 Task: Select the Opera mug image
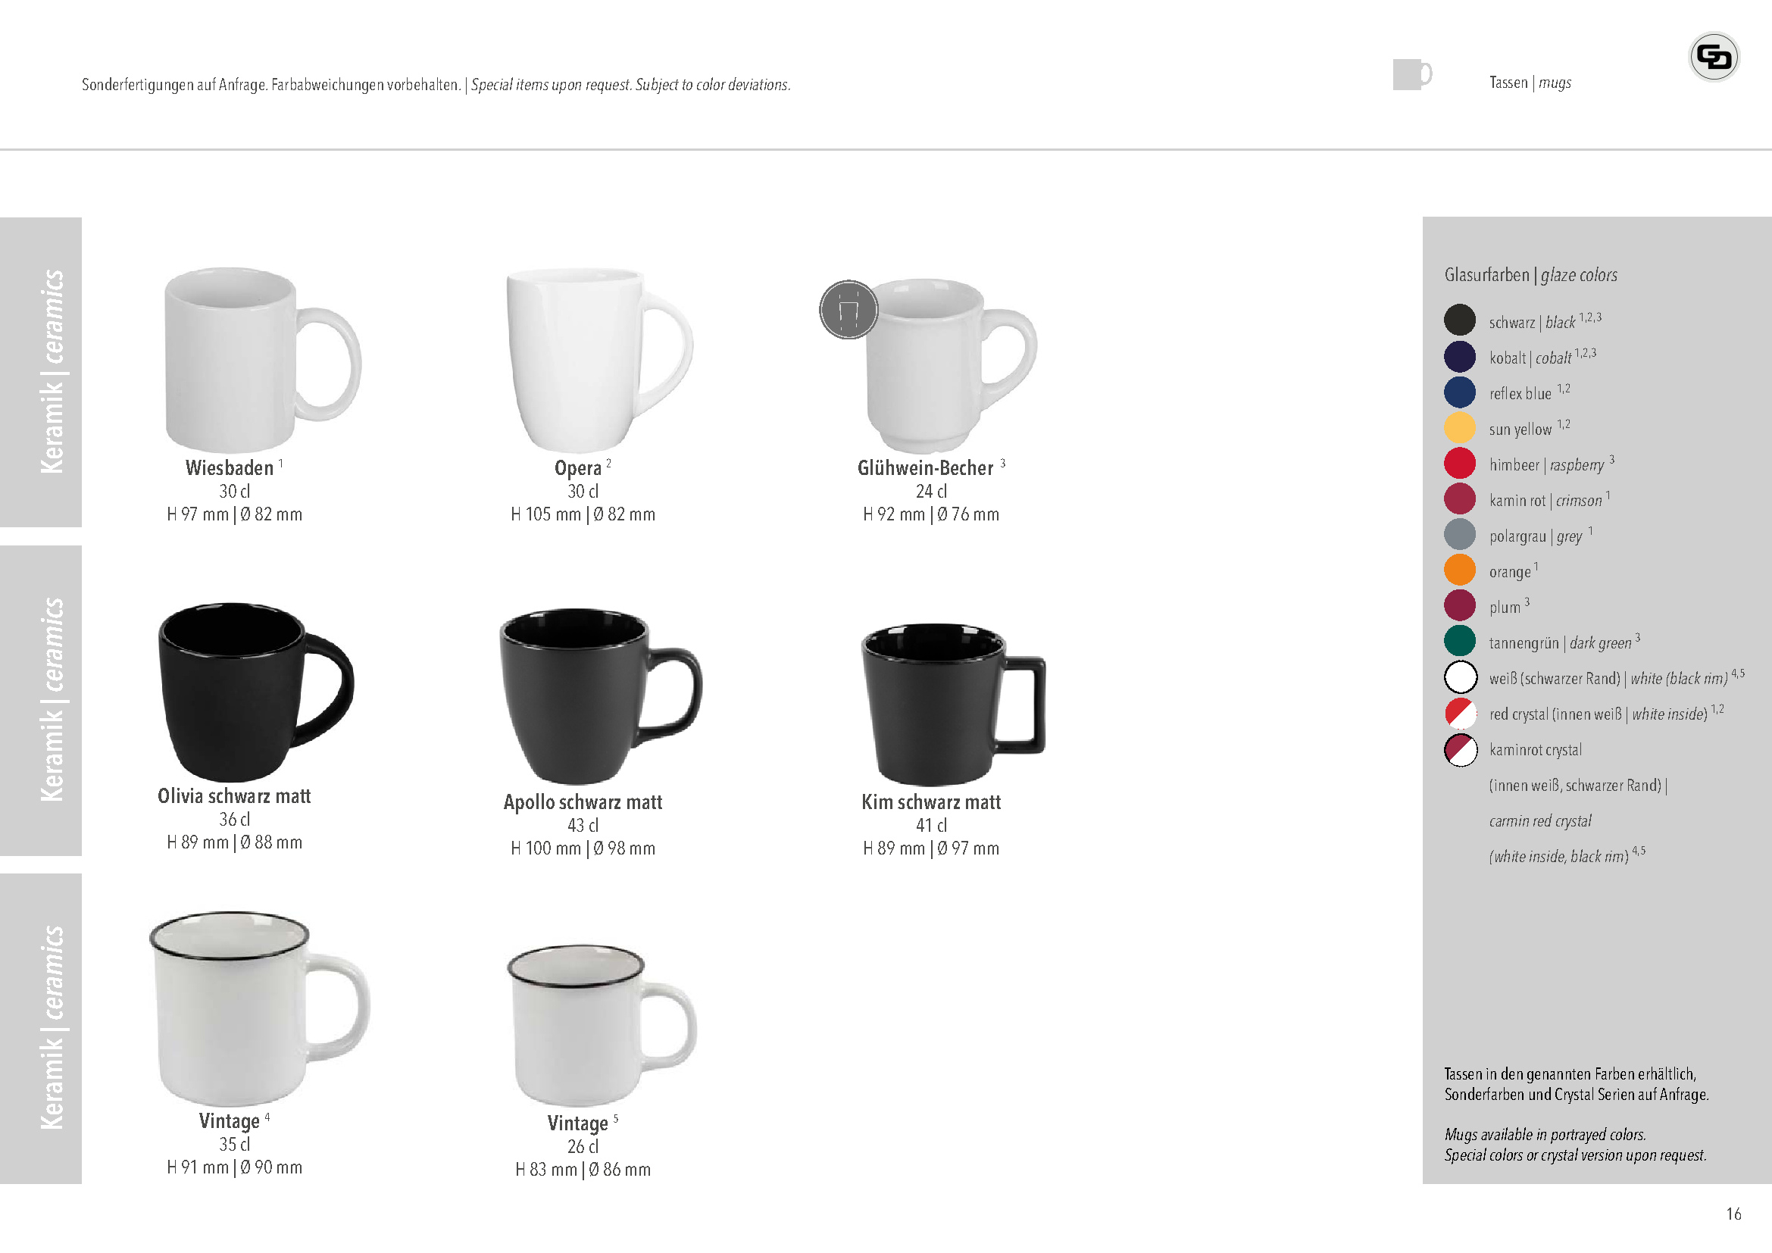(x=600, y=361)
